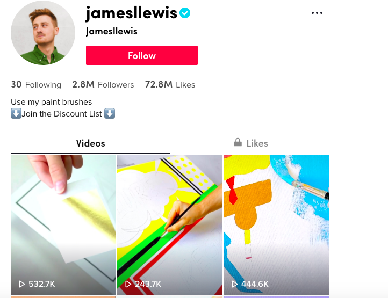The width and height of the screenshot is (388, 298).
Task: Click the down-arrow emoji after Discount List
Action: pyautogui.click(x=110, y=113)
